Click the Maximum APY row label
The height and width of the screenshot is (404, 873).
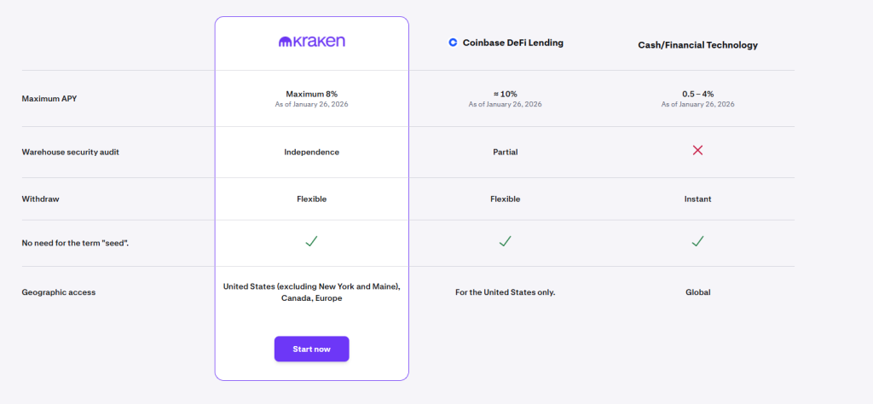pos(49,99)
